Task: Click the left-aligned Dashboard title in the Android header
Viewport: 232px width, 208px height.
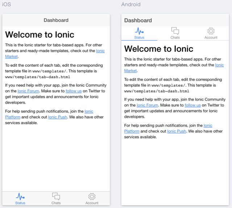Action: pos(138,20)
